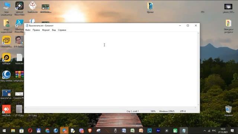Minimize the Notepad window
The width and height of the screenshot is (238, 134).
pyautogui.click(x=180, y=26)
